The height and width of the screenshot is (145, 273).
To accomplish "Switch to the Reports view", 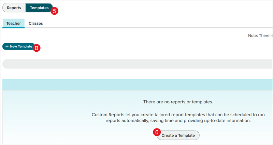I will (14, 8).
